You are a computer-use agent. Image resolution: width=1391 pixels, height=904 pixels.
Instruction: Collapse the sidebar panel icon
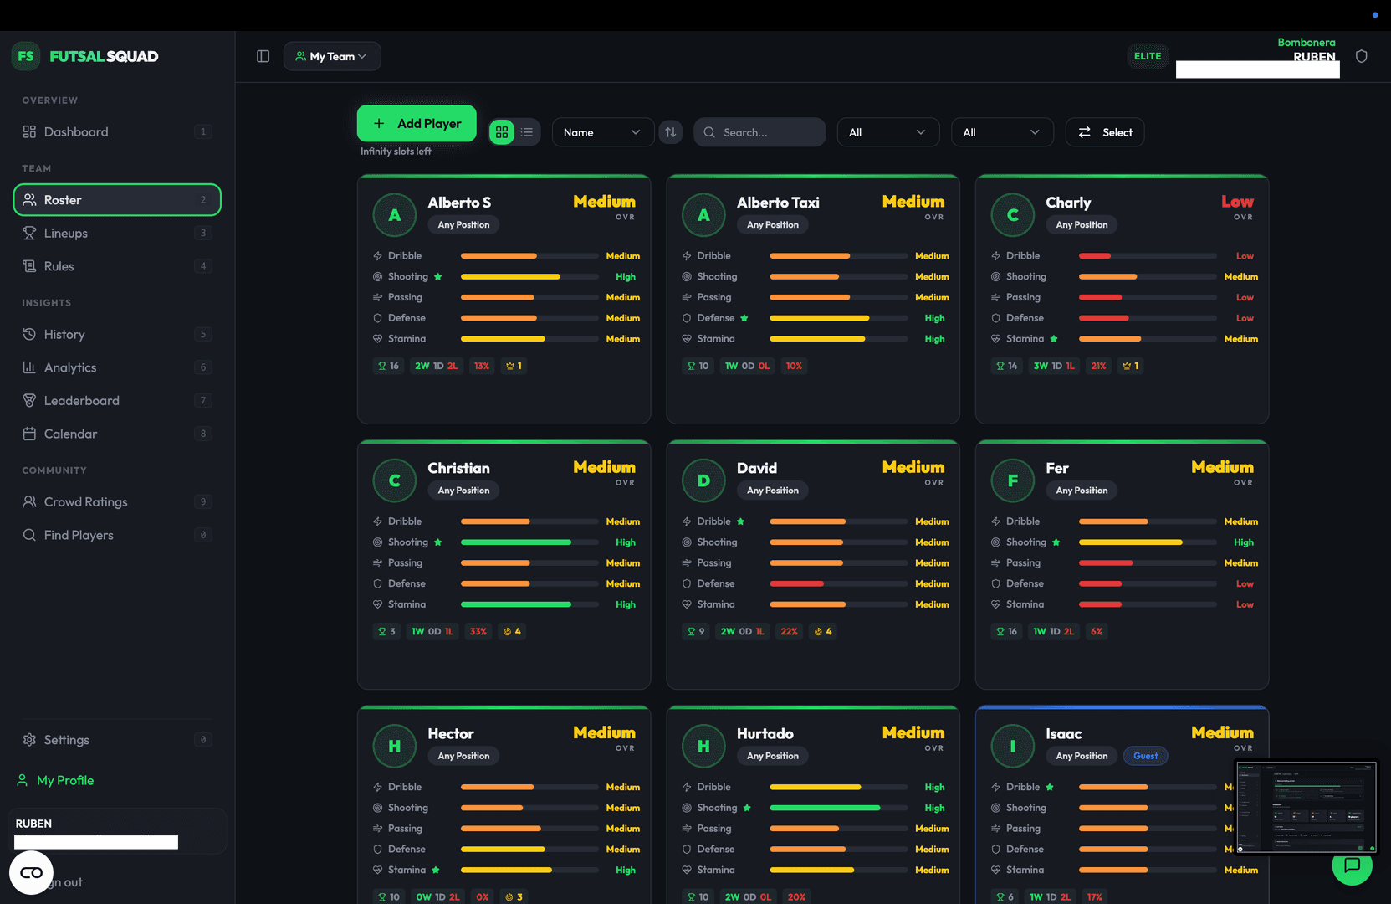click(x=263, y=56)
